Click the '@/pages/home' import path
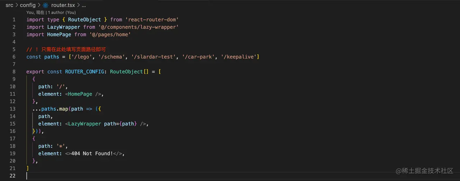 (x=110, y=34)
